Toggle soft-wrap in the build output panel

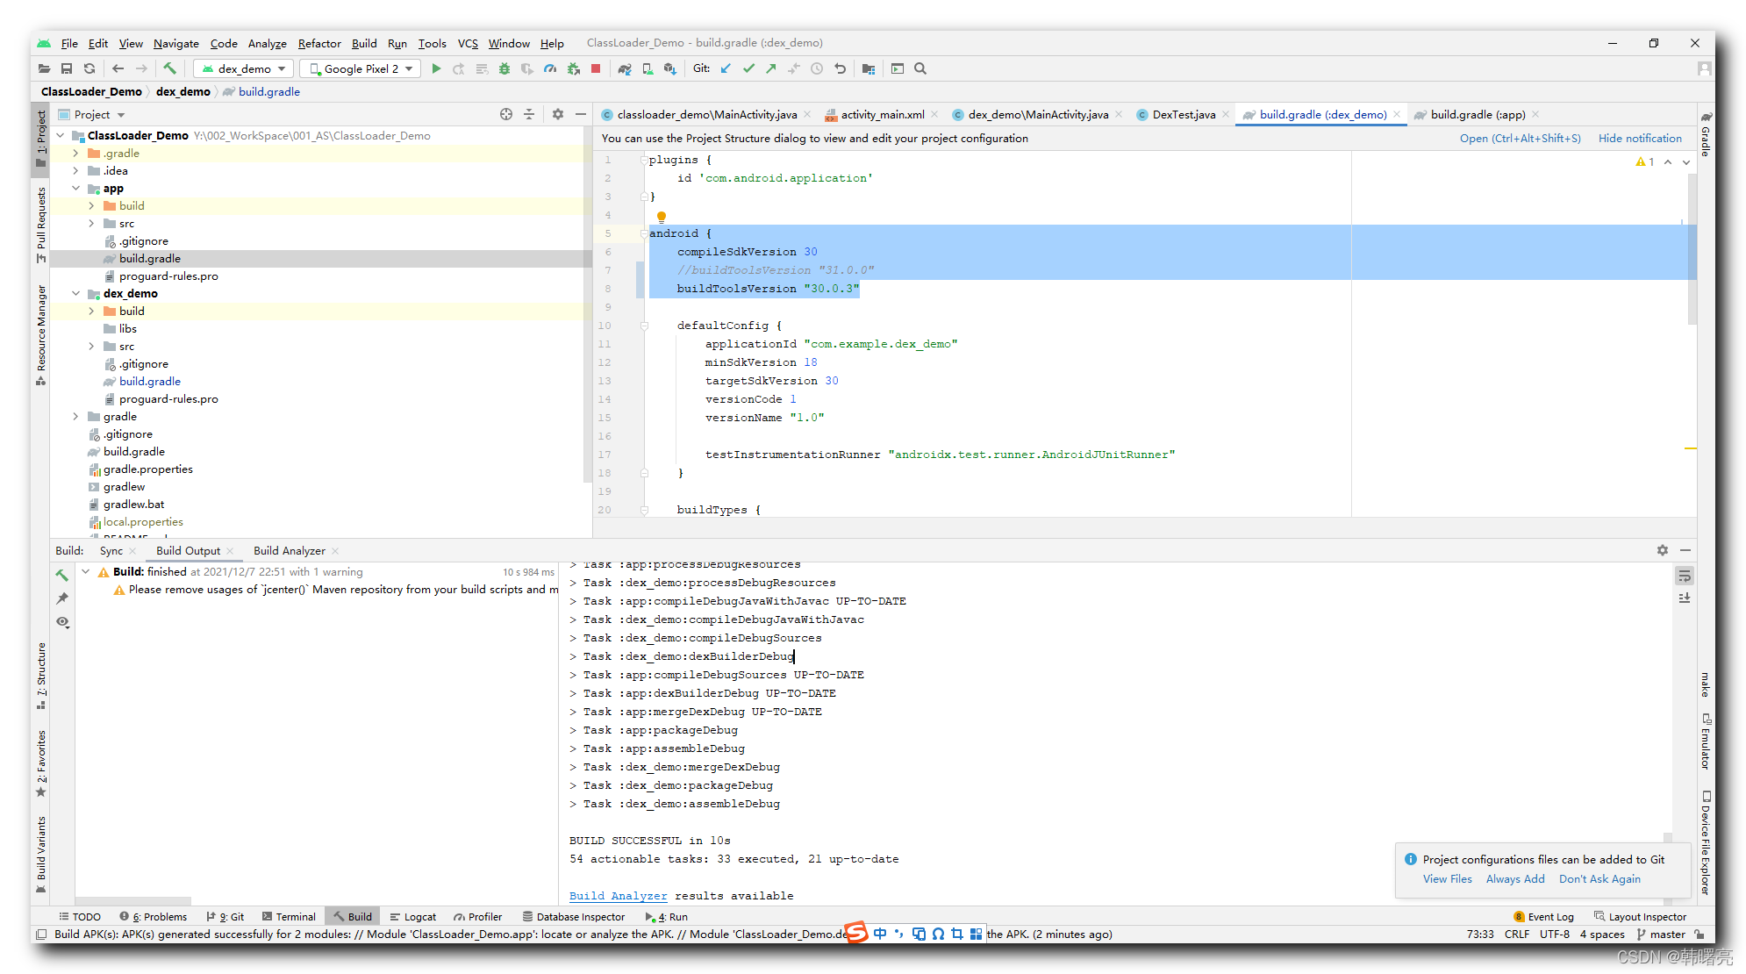pyautogui.click(x=1685, y=576)
